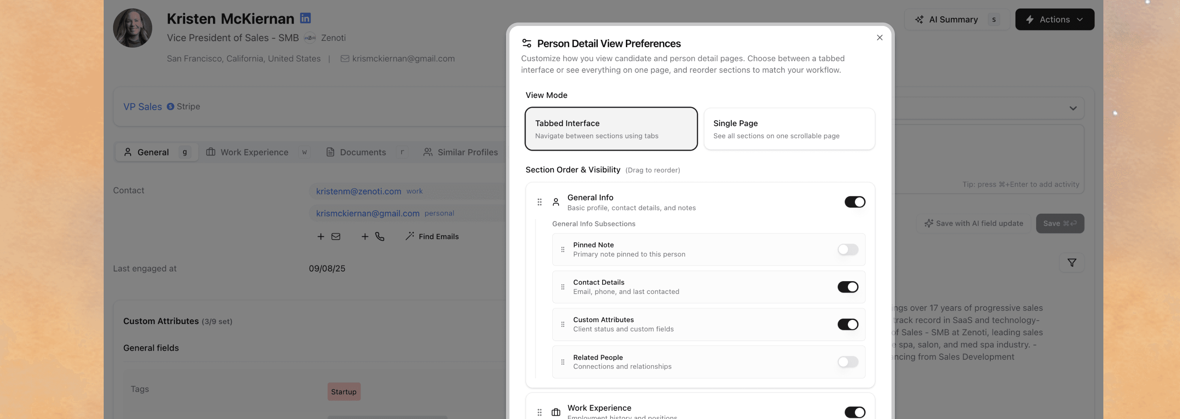Close the Person Detail View Preferences dialog
The height and width of the screenshot is (419, 1180).
(879, 38)
